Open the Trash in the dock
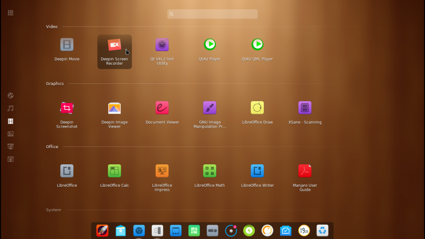Viewport: 425px width, 239px height. 322,230
